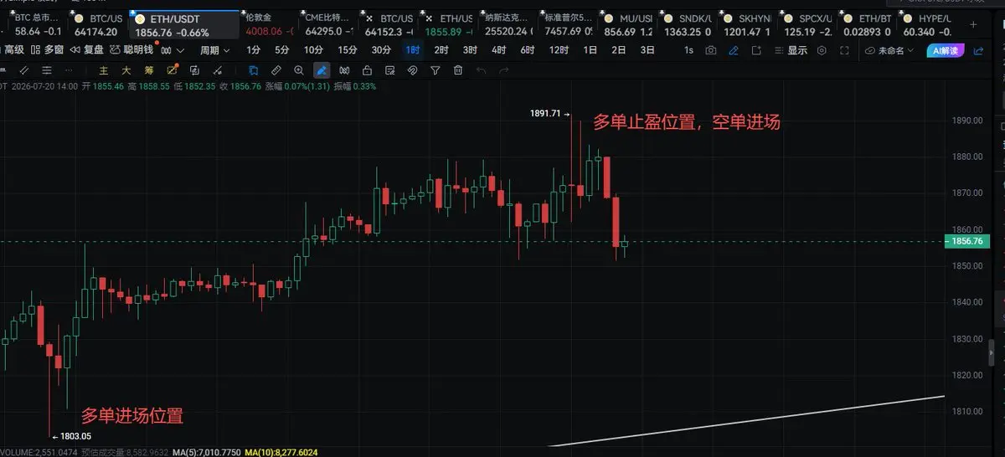Click the magnifier zoom tool icon
The height and width of the screenshot is (457, 1005).
pyautogui.click(x=299, y=70)
